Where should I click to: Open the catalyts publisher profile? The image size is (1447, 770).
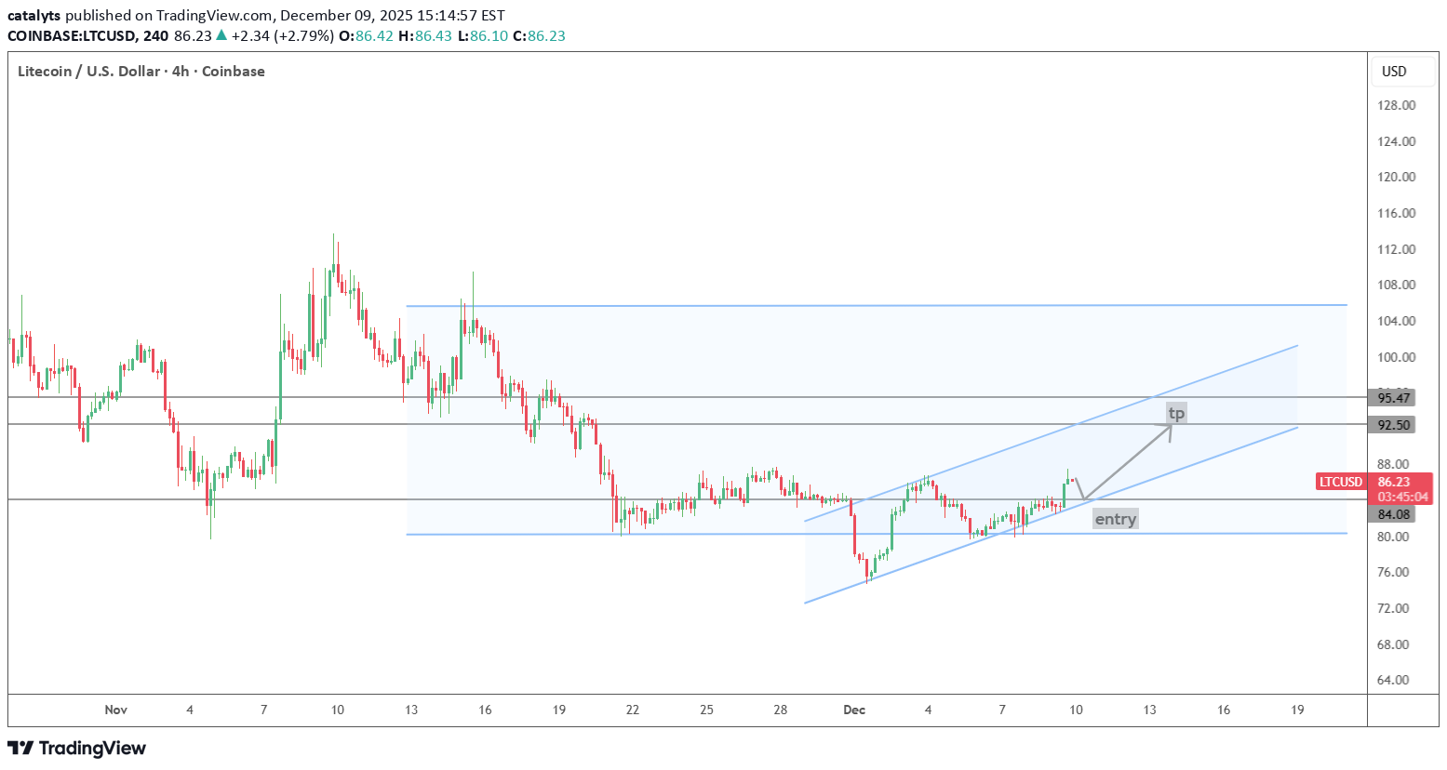[x=33, y=15]
